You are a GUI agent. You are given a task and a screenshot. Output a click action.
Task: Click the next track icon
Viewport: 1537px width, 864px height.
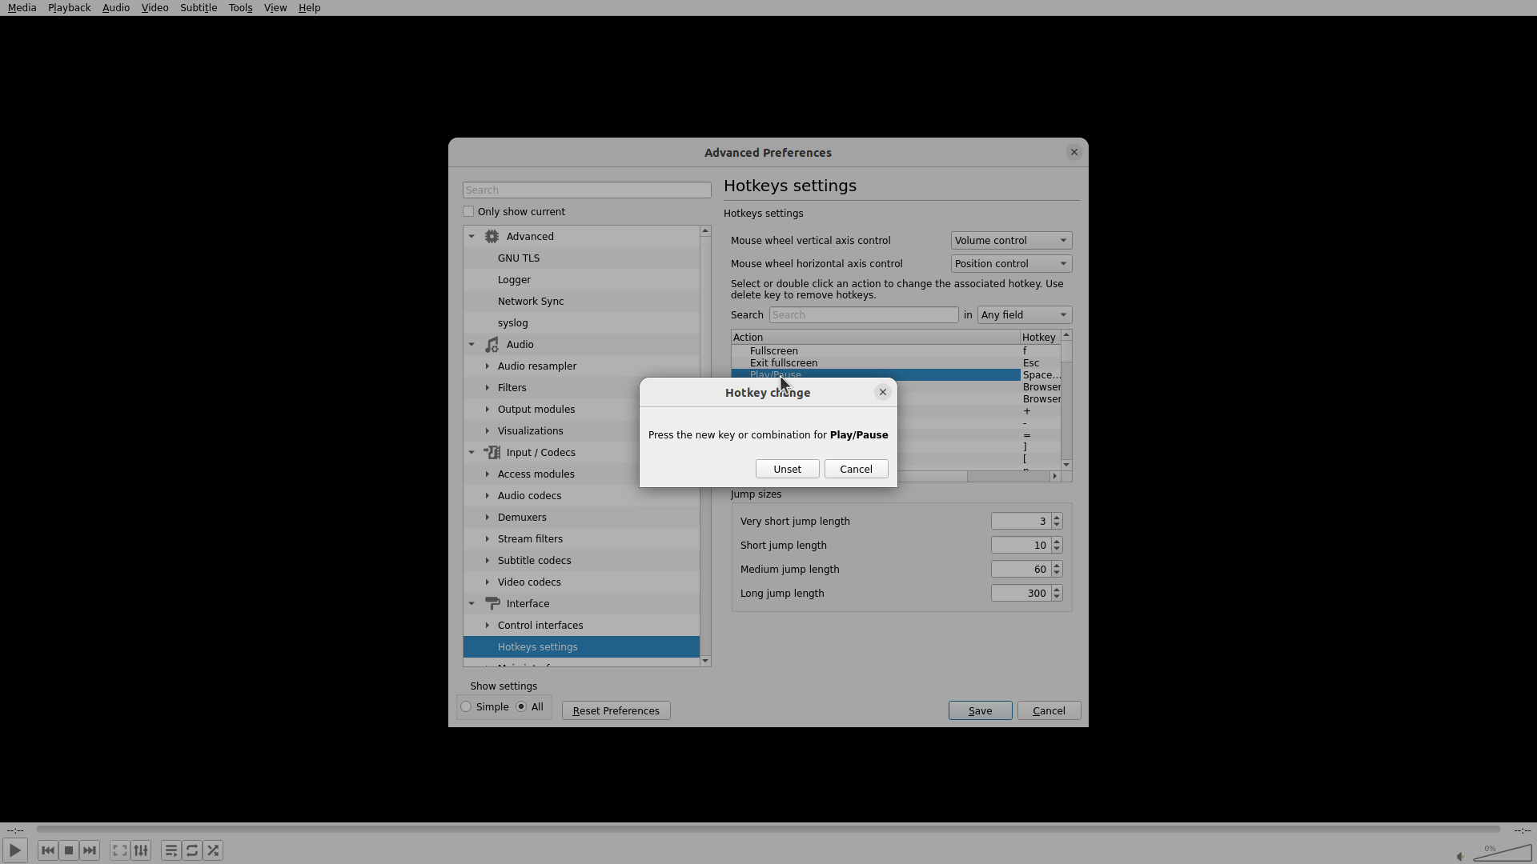(x=90, y=850)
